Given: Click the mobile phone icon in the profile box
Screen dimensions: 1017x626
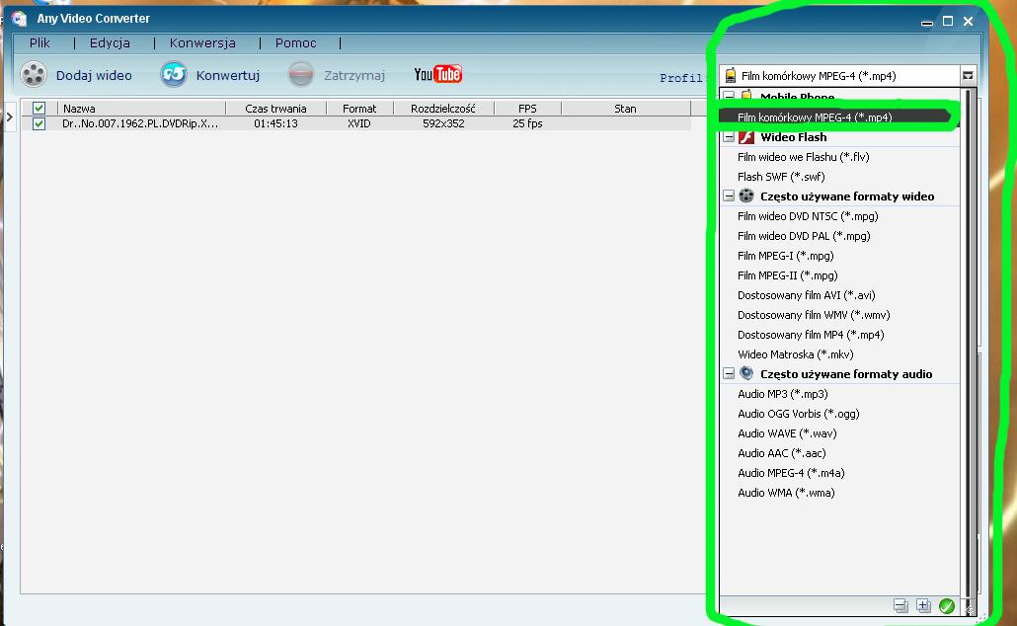Looking at the screenshot, I should click(x=731, y=76).
